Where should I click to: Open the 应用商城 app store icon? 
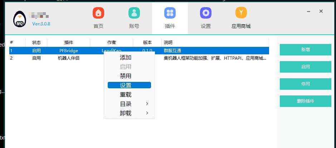tap(241, 13)
